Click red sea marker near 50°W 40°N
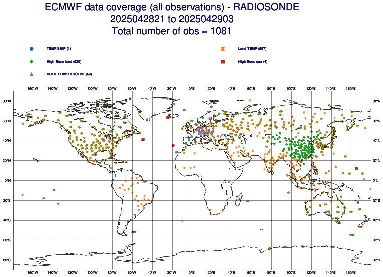The height and width of the screenshot is (277, 383). pos(143,140)
